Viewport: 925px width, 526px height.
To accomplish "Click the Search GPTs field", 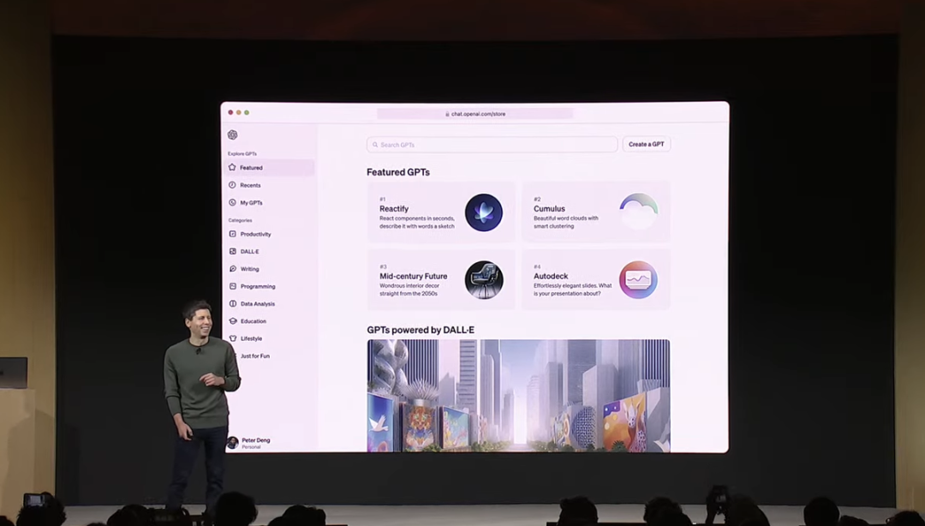I will tap(492, 145).
